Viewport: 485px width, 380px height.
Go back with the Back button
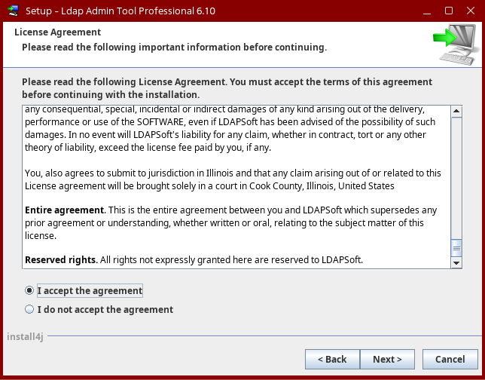pos(332,359)
